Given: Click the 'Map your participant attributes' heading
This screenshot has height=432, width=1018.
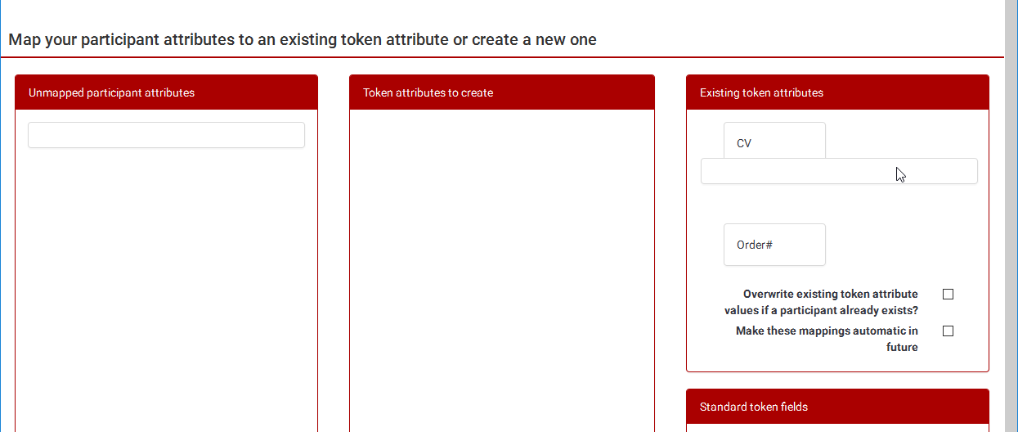Looking at the screenshot, I should (303, 39).
